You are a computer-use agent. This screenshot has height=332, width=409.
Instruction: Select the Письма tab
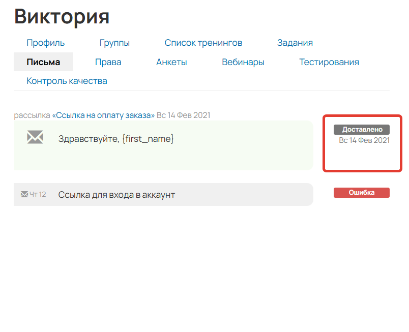pyautogui.click(x=43, y=62)
